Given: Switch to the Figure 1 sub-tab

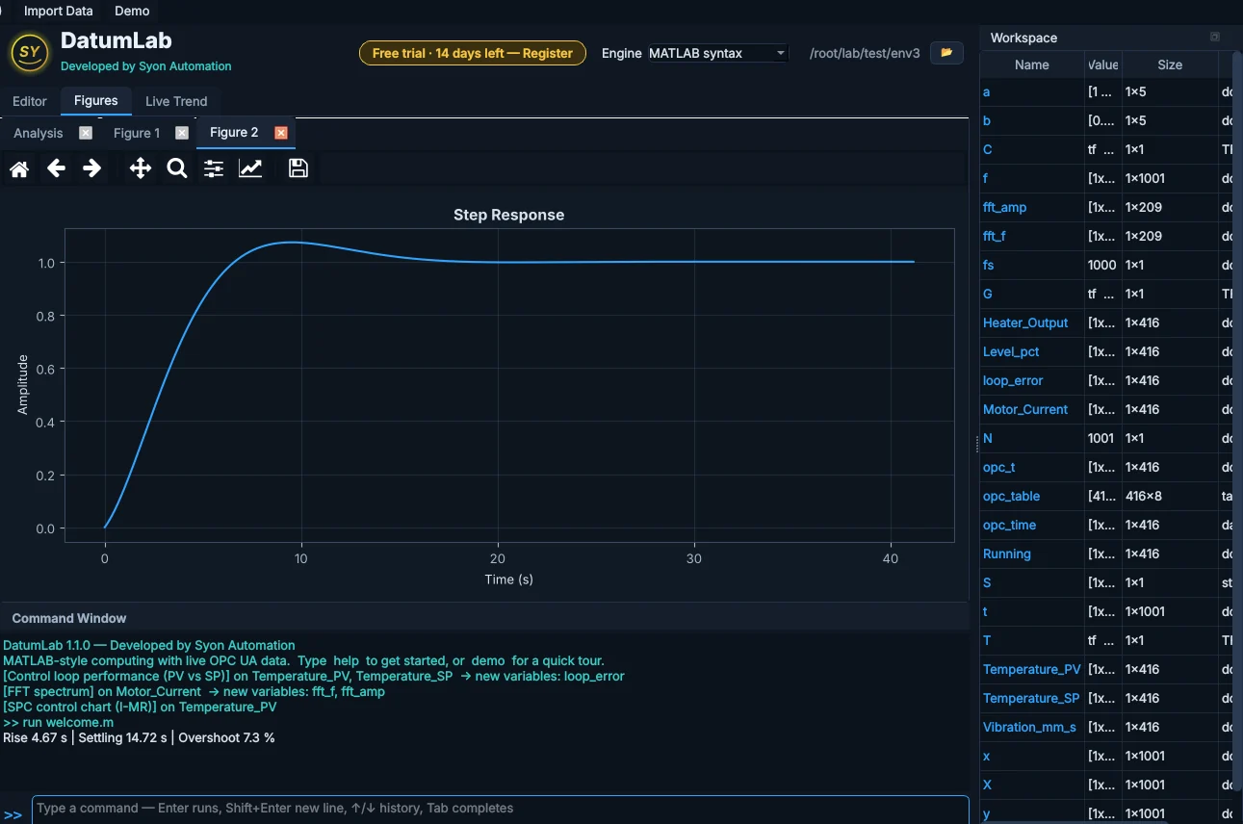Looking at the screenshot, I should [137, 133].
